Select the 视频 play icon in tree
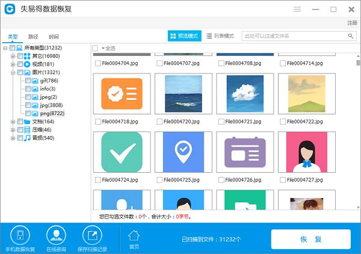The width and height of the screenshot is (361, 254). tap(26, 64)
